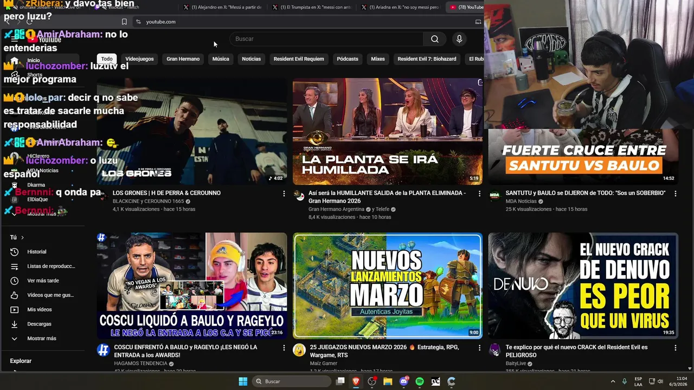Viewport: 694px width, 390px height.
Task: Open Task View on taskbar
Action: [x=340, y=381]
